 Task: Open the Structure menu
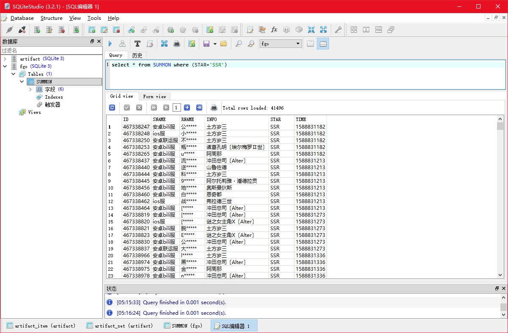click(x=51, y=18)
